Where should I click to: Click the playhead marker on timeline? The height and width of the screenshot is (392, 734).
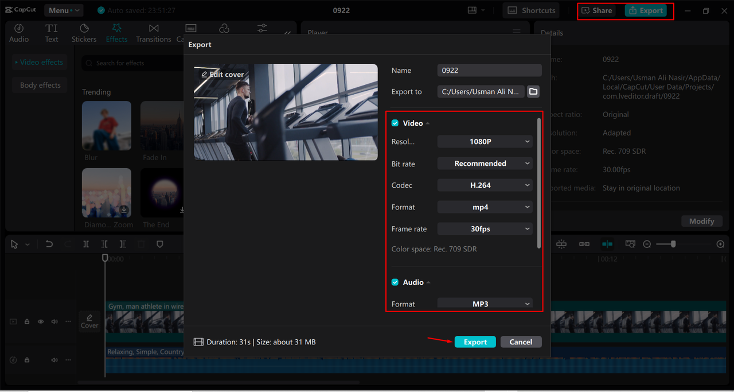105,258
